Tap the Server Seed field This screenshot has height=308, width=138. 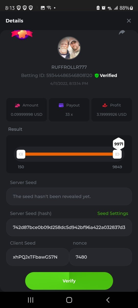pyautogui.click(x=69, y=196)
